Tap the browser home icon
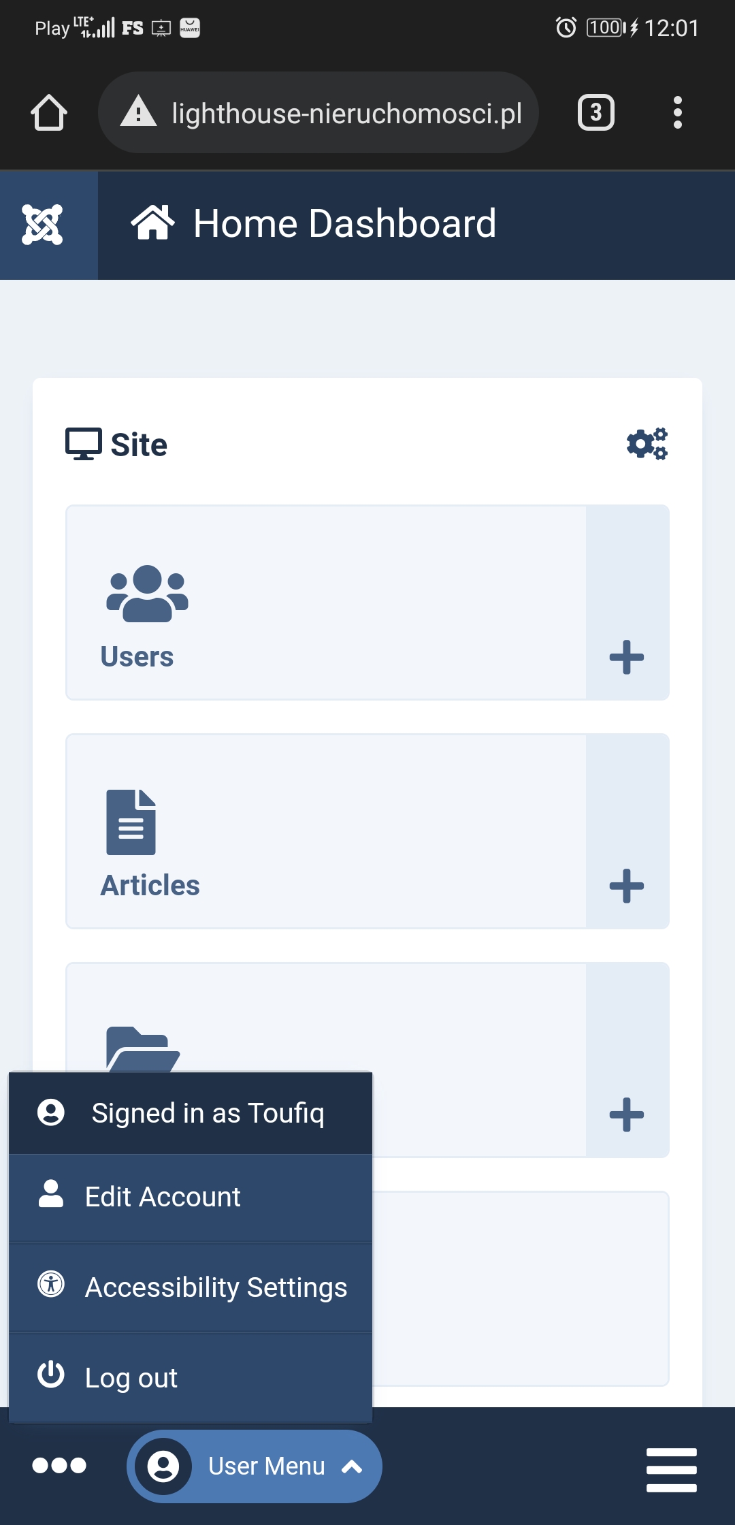The width and height of the screenshot is (735, 1525). point(49,112)
